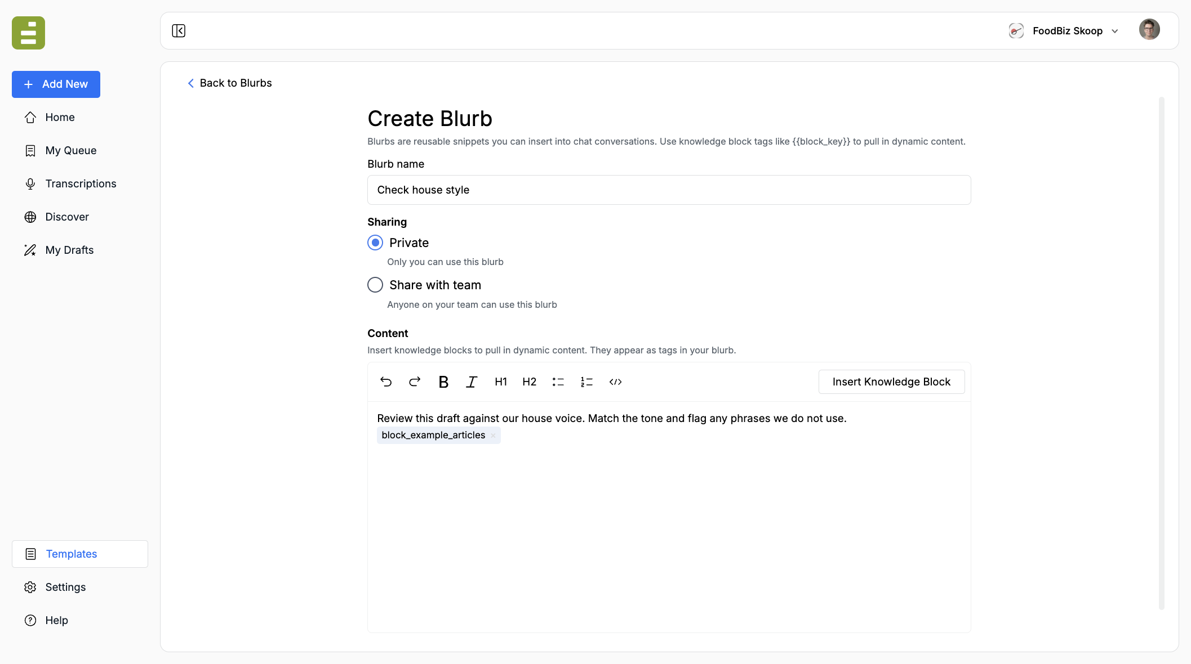Insert a numbered list
1191x664 pixels.
tap(586, 382)
